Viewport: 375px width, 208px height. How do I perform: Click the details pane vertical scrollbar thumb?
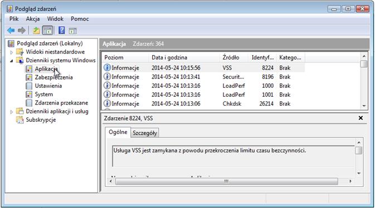pos(359,151)
